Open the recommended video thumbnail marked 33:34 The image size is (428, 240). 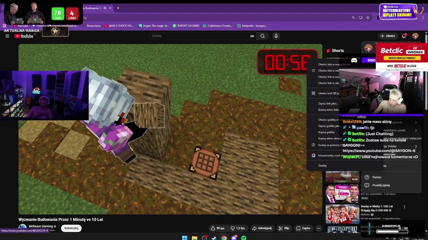[x=342, y=193]
